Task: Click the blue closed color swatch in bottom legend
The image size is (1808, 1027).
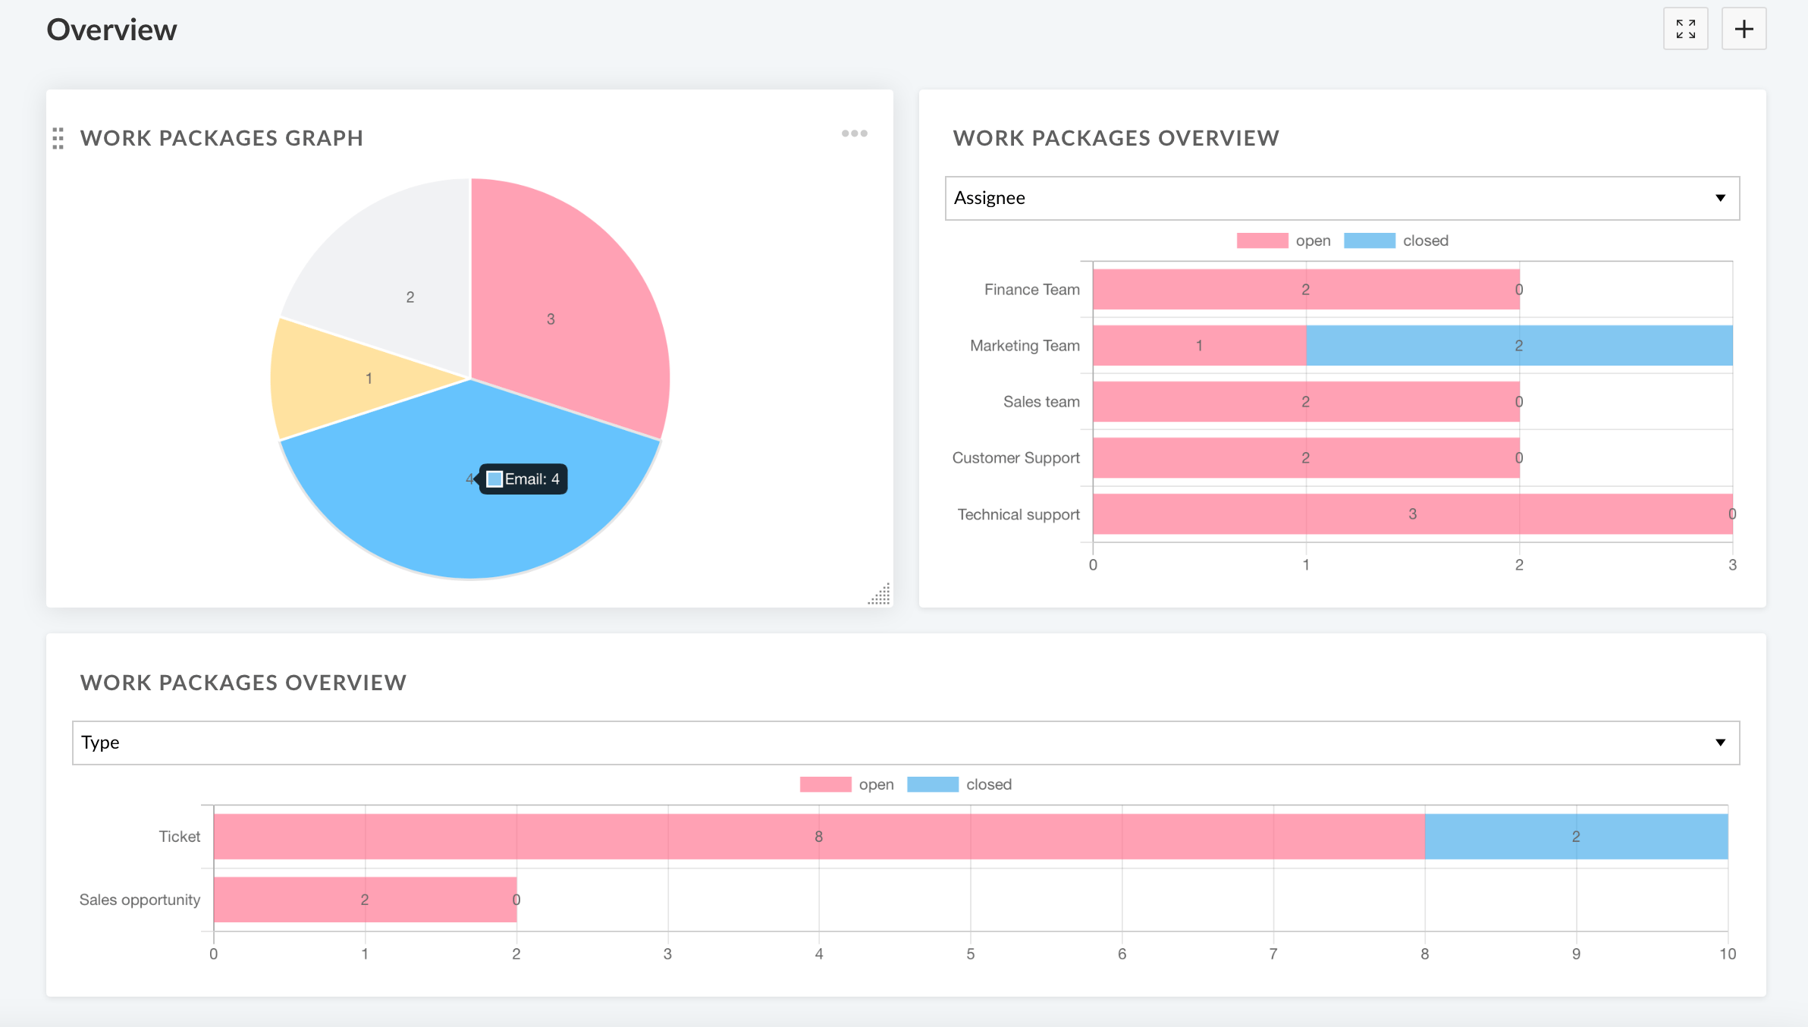Action: click(934, 784)
